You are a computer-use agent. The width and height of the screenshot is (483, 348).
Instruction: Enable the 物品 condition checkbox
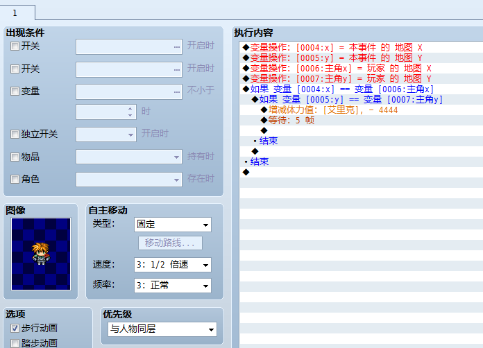15,157
